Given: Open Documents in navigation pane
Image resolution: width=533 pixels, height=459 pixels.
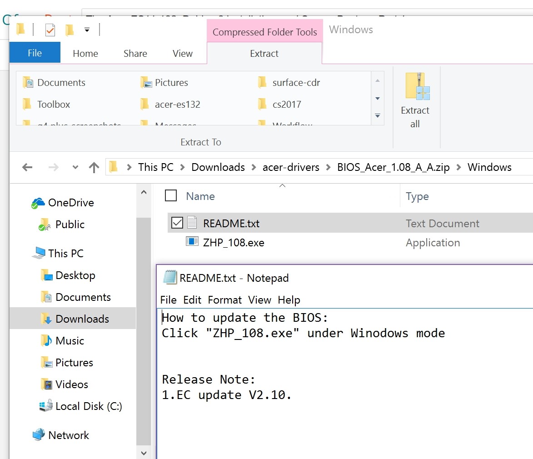Looking at the screenshot, I should pos(75,297).
